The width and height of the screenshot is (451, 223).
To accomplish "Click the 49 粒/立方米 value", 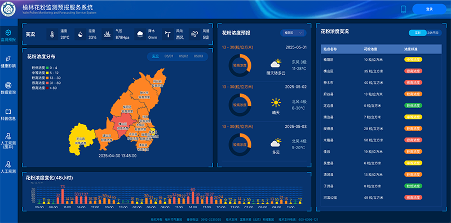I will [x=373, y=198].
